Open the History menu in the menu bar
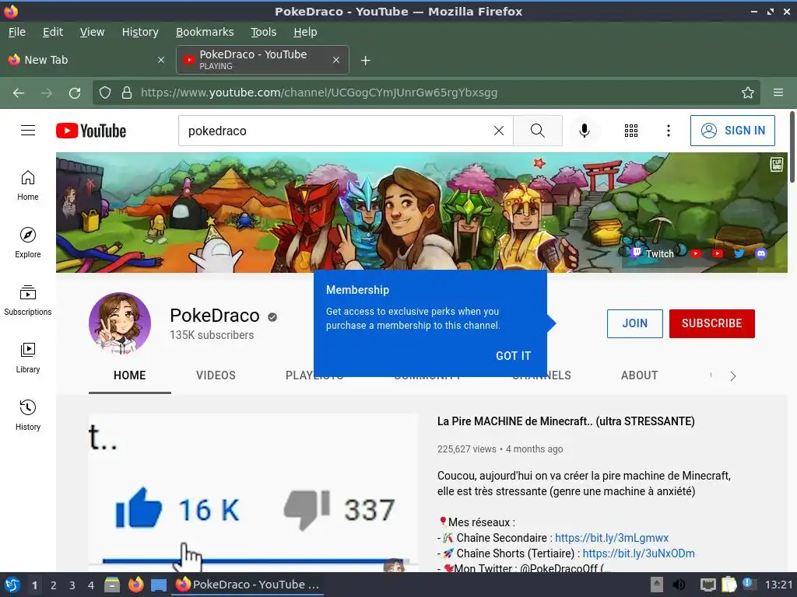Screen dimensions: 797x597 pyautogui.click(x=140, y=32)
